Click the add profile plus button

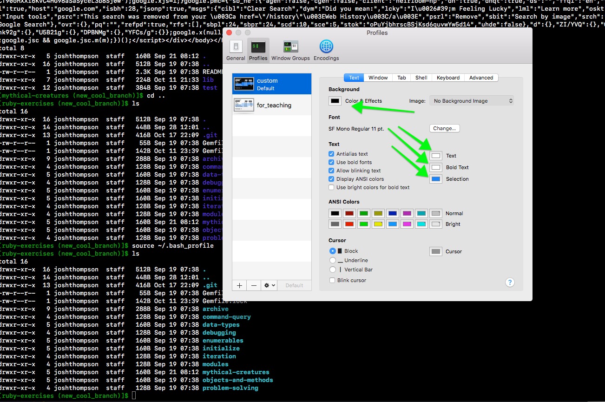pyautogui.click(x=239, y=285)
